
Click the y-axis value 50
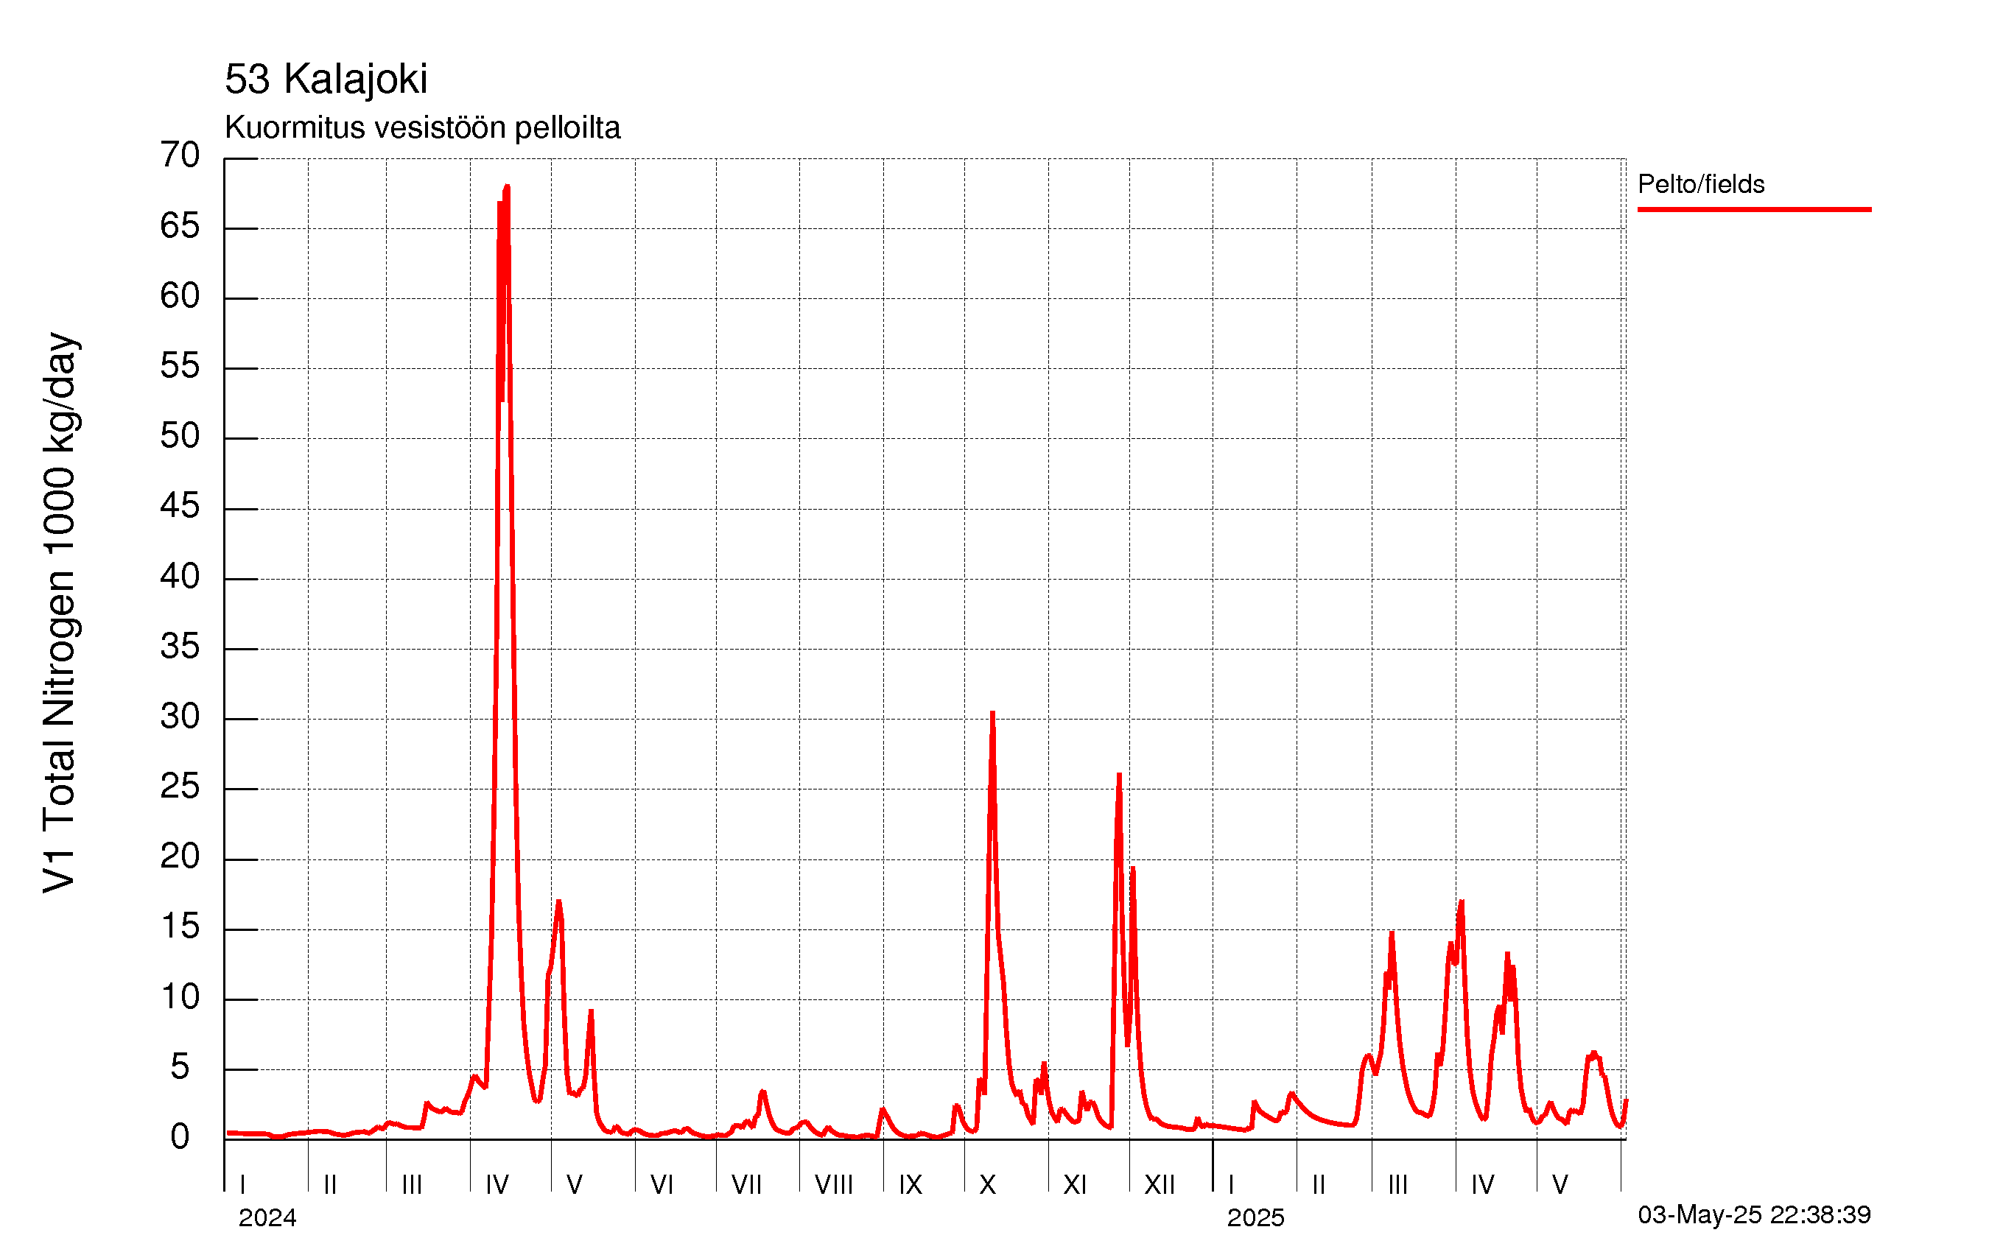pyautogui.click(x=180, y=435)
